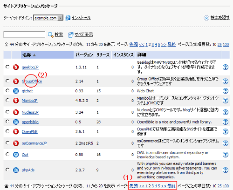The width and height of the screenshot is (233, 190).
Task: Select the phpAds radio button
Action: coord(7,170)
